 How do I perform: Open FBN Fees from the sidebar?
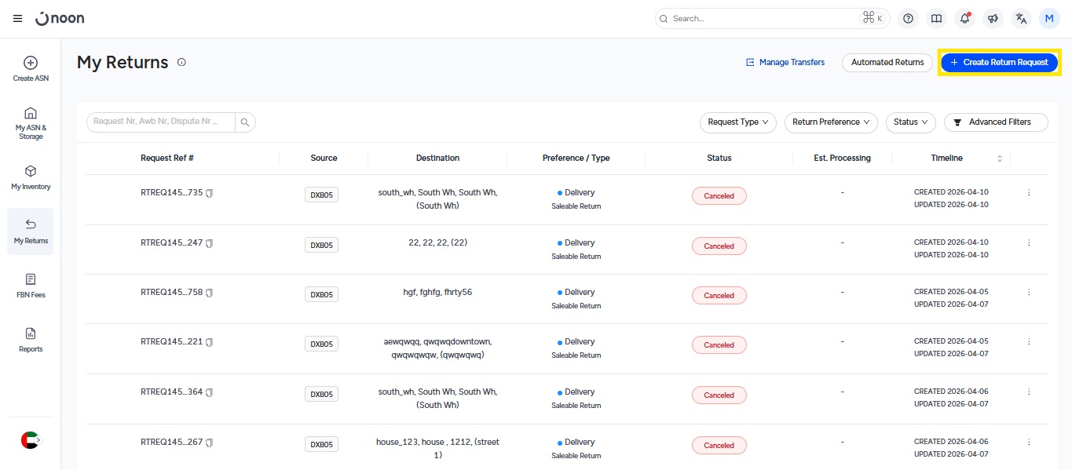[x=31, y=285]
